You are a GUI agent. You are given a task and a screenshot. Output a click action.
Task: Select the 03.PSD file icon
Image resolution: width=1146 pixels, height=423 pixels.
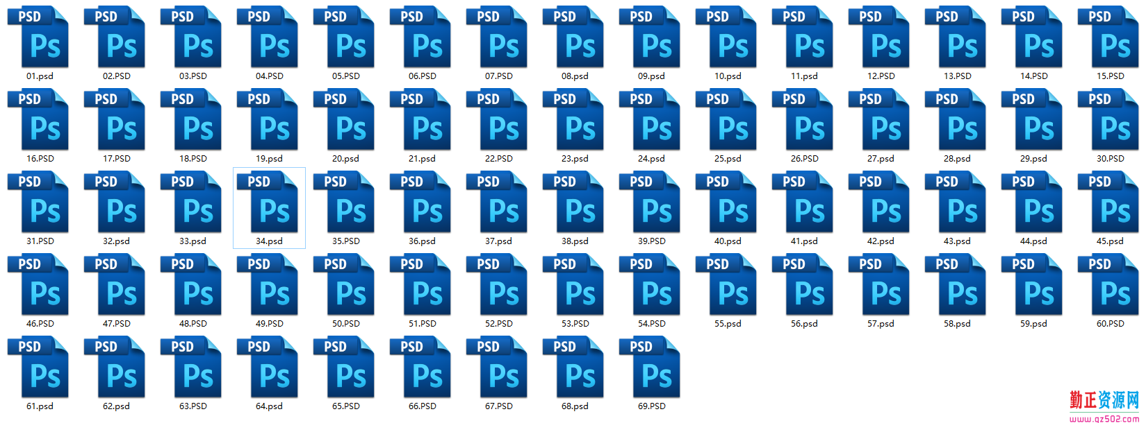(x=191, y=37)
